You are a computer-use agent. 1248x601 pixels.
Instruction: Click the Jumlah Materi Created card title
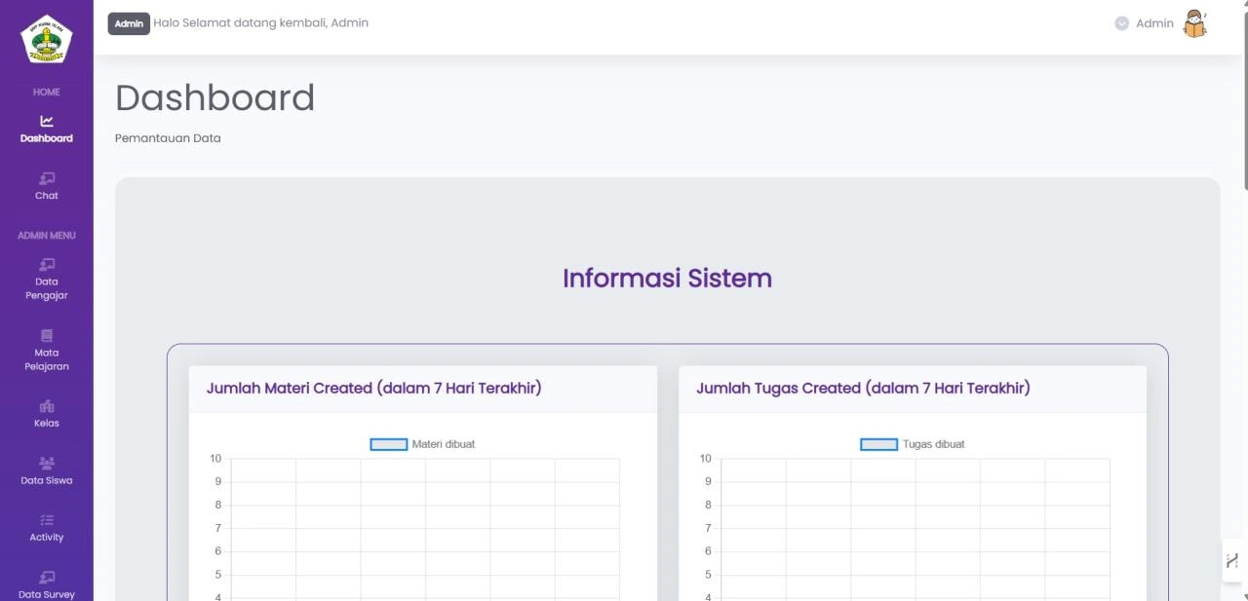[x=373, y=388]
